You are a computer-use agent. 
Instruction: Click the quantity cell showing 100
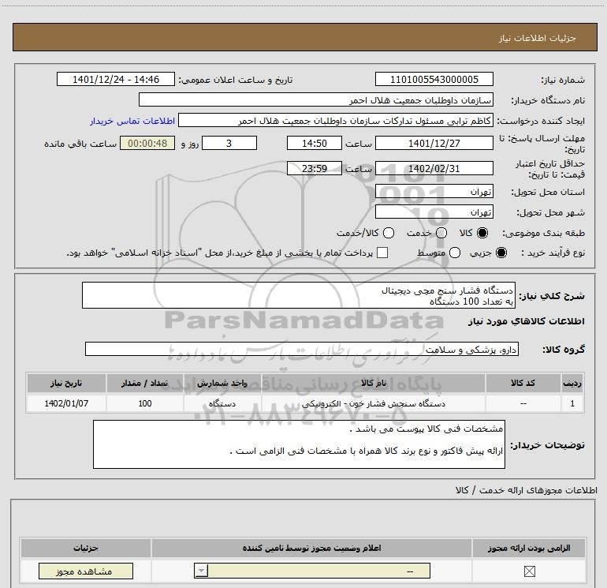point(145,403)
